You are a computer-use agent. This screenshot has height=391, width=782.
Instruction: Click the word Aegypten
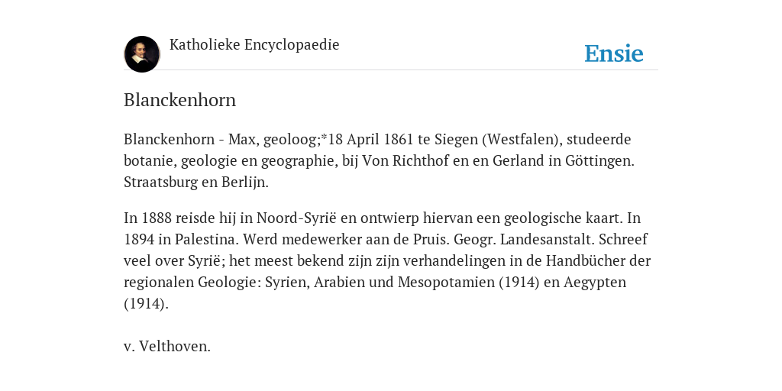click(x=594, y=283)
